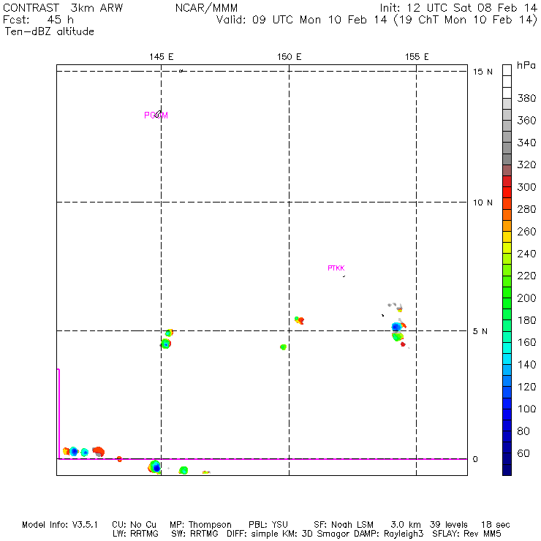Image resolution: width=541 pixels, height=541 pixels.
Task: Click the 140 colorbar value
Action: tap(526, 364)
